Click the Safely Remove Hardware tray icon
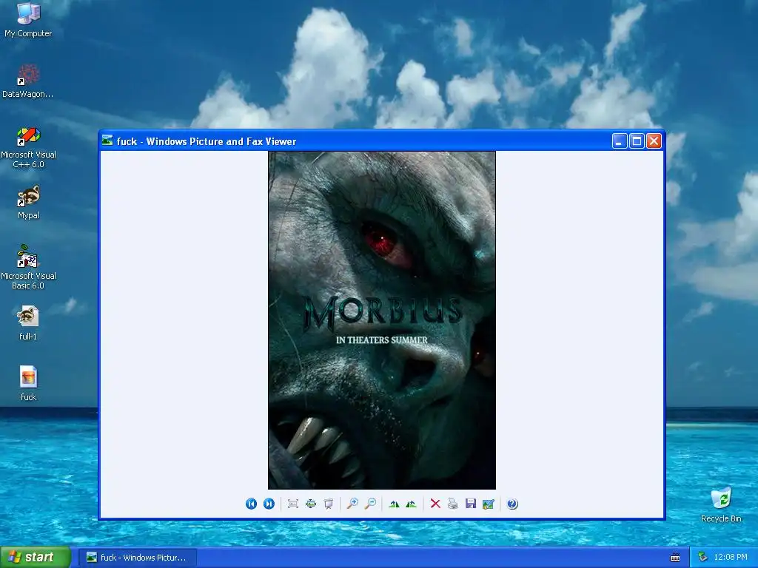 702,558
